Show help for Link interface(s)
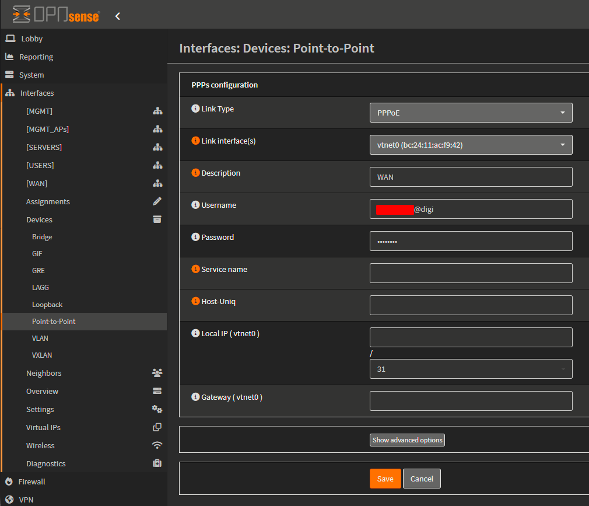 click(195, 141)
